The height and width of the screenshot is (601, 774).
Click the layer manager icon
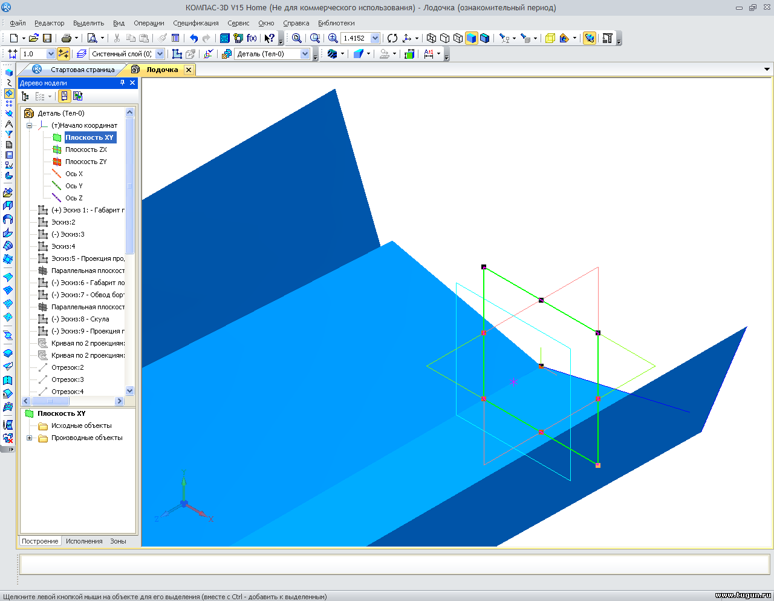(x=82, y=54)
